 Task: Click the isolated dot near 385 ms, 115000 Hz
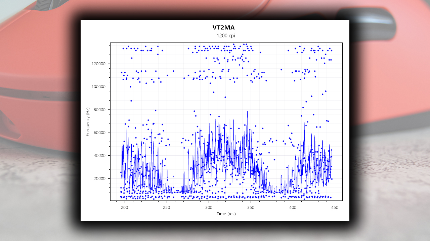[281, 70]
